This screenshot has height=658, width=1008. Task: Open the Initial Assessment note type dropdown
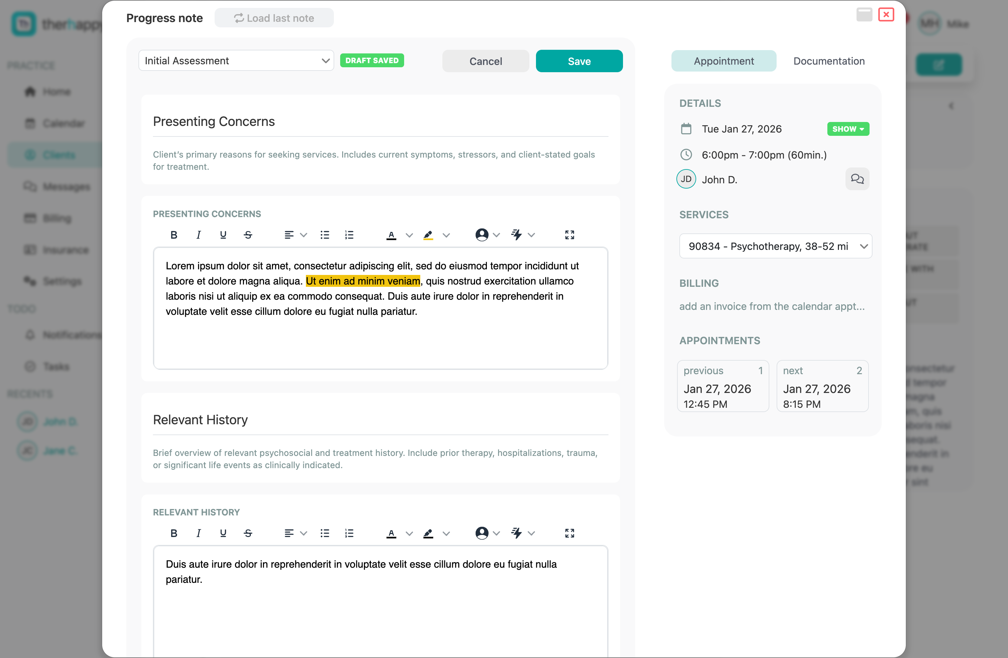pos(236,61)
